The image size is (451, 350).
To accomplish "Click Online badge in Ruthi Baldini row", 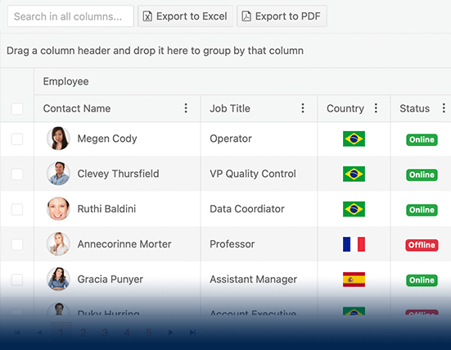I will coord(422,210).
